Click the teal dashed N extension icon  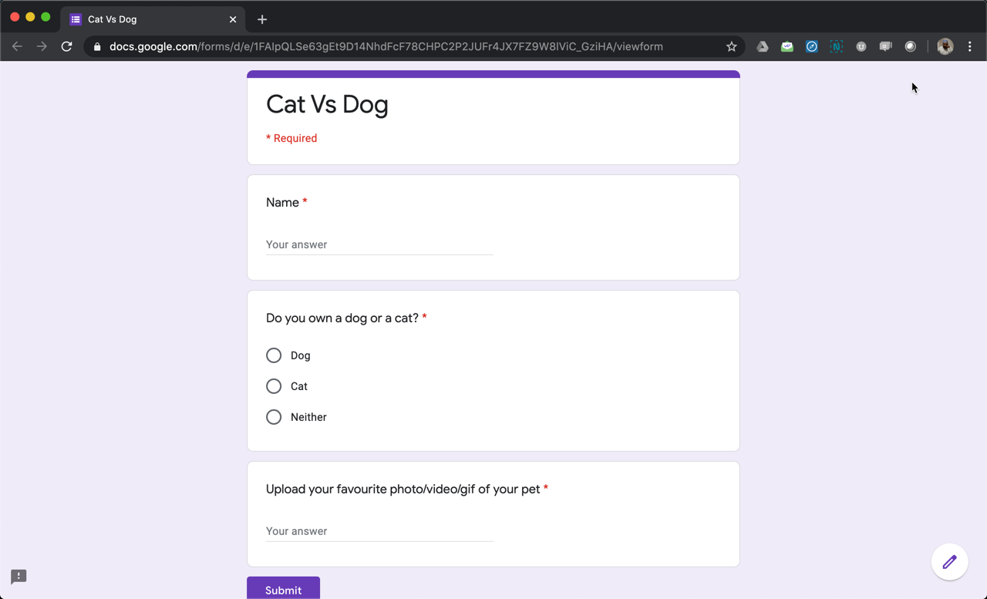[836, 47]
